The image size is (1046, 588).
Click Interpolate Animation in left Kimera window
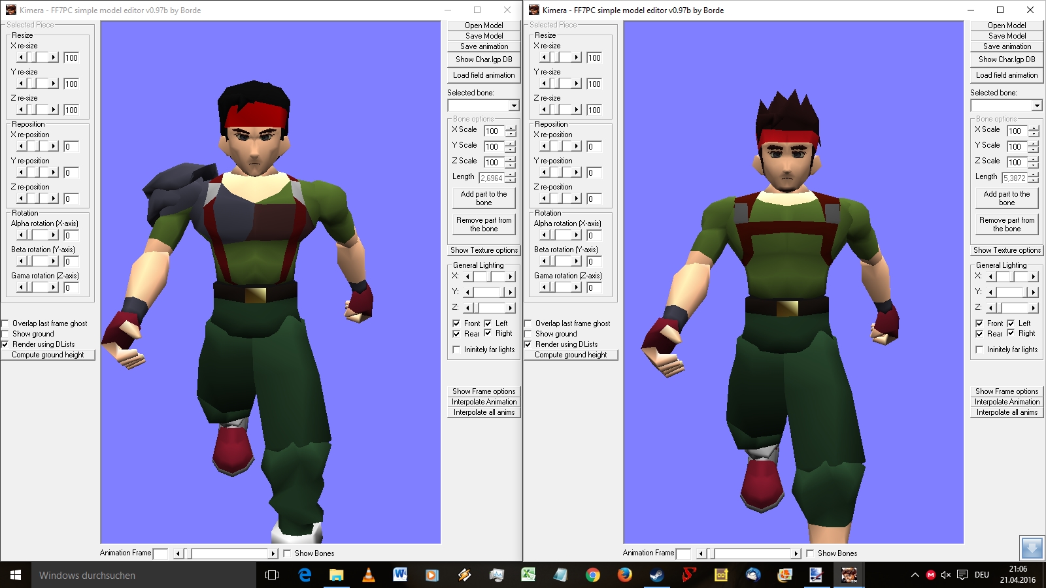pos(484,402)
